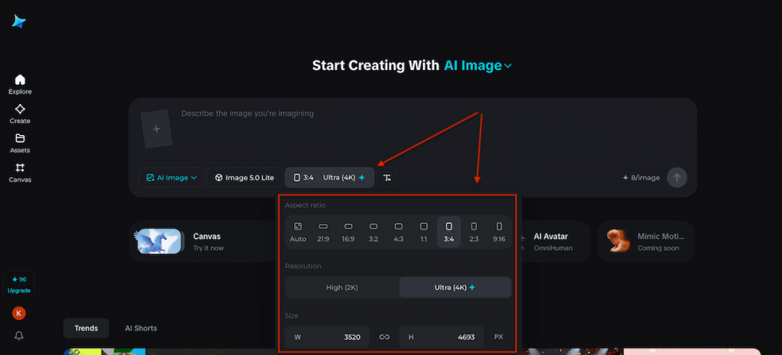Open the Canvas section in sidebar
Viewport: 782px width, 355px height.
click(x=20, y=172)
